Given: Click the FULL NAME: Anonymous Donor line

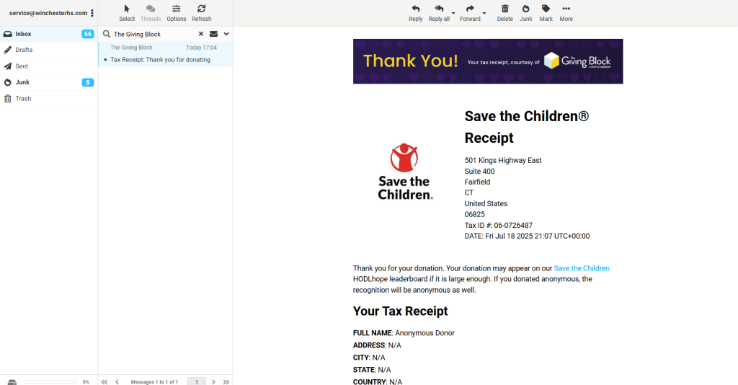Looking at the screenshot, I should coord(404,333).
